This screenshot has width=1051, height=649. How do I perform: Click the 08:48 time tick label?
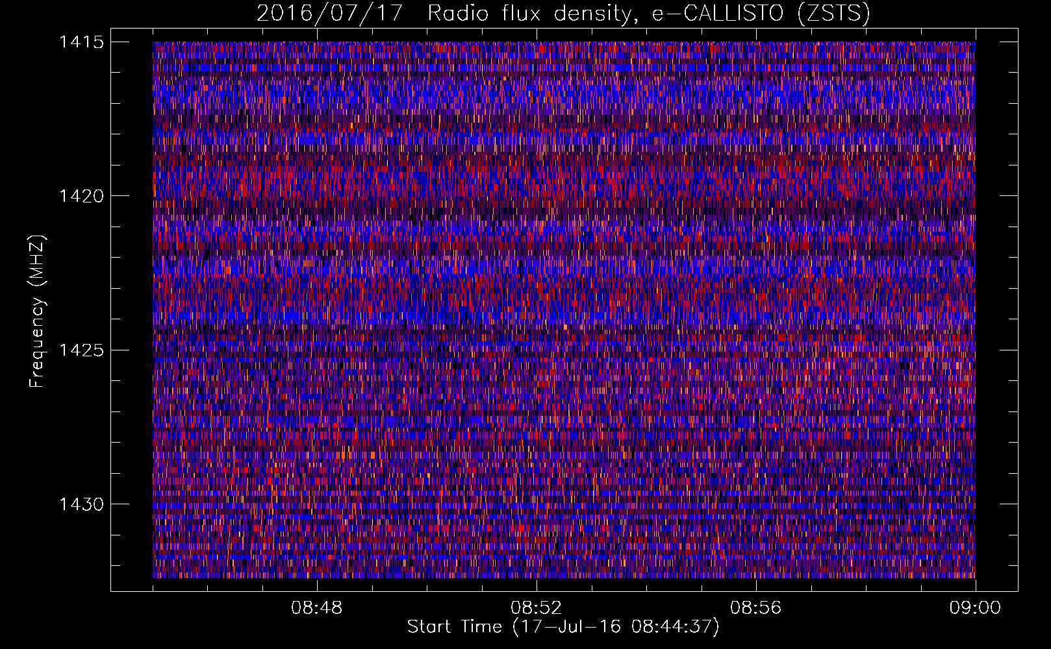[x=317, y=608]
